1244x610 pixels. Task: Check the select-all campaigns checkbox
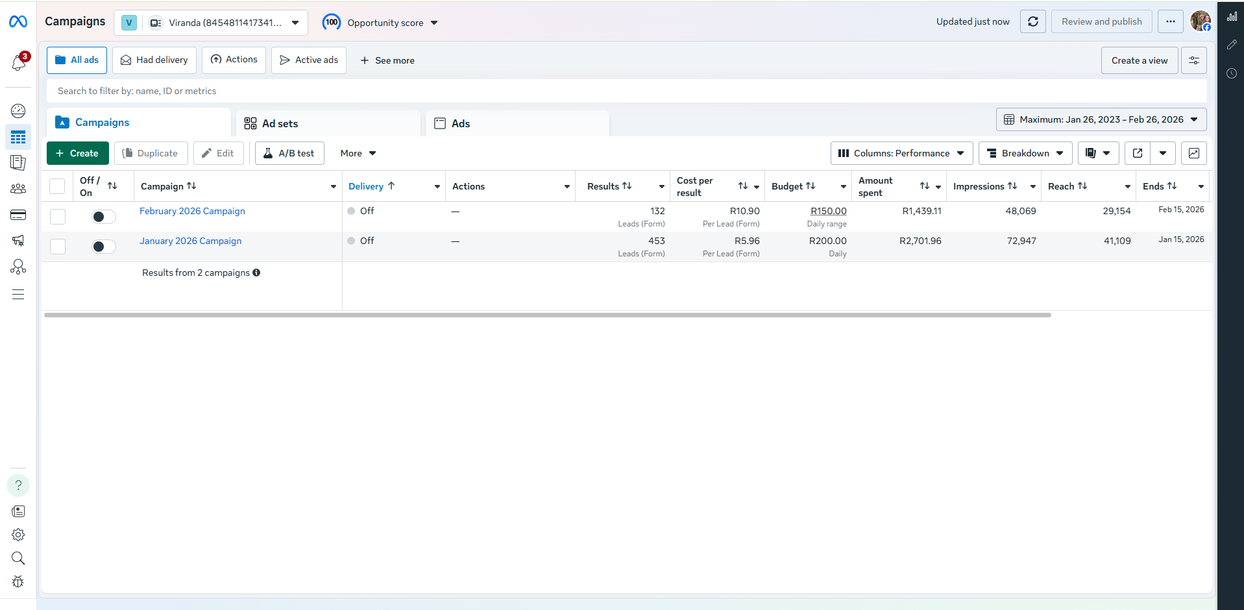tap(57, 186)
